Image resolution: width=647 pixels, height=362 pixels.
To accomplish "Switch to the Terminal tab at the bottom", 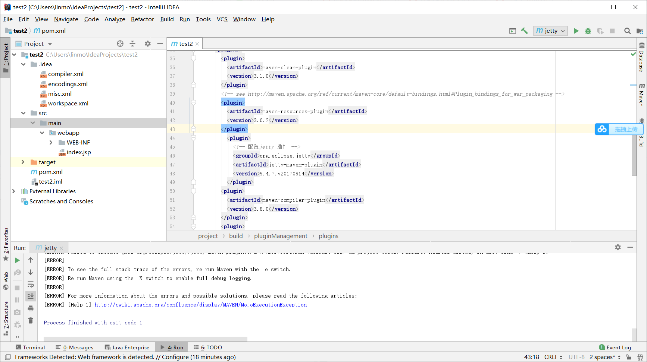I will point(34,347).
